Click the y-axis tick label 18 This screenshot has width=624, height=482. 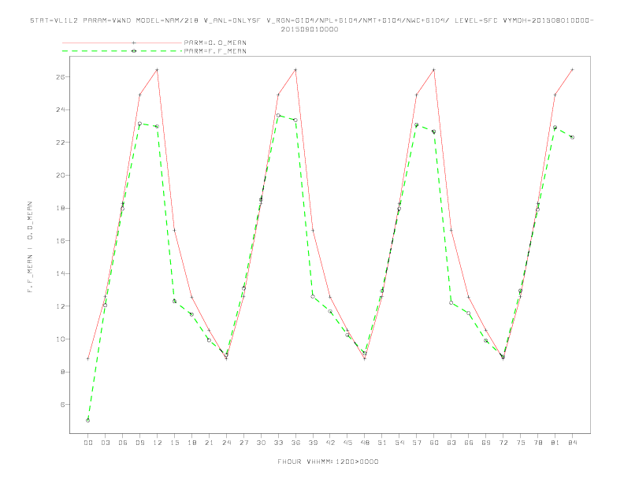(61, 208)
